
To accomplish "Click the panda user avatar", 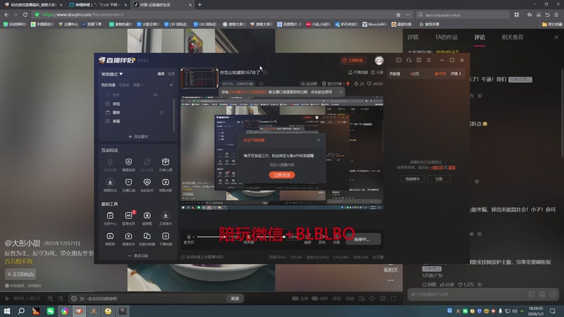I will (379, 60).
